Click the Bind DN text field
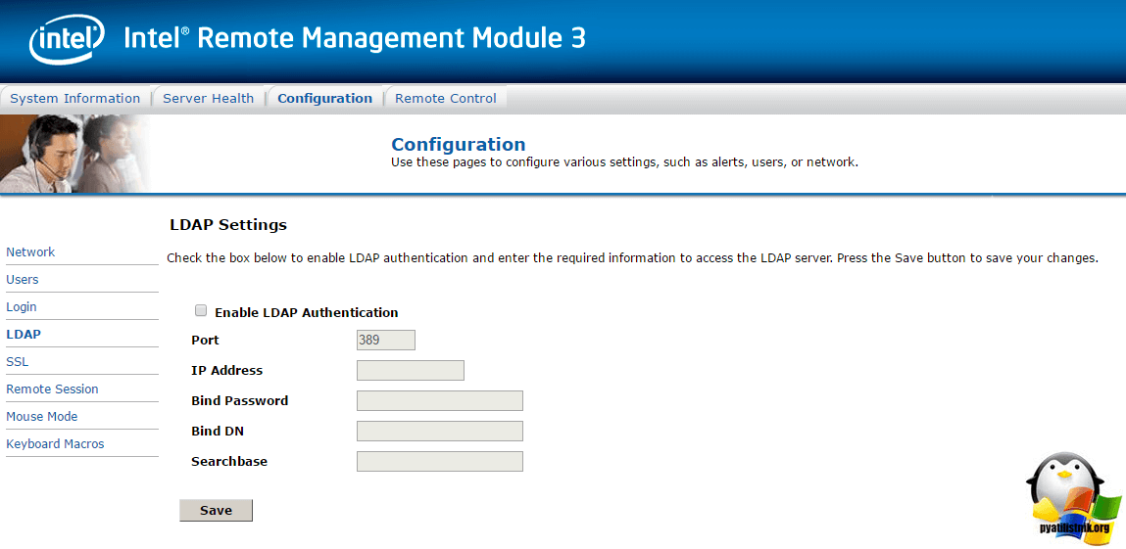Screen dimensions: 1126x549 tap(439, 432)
